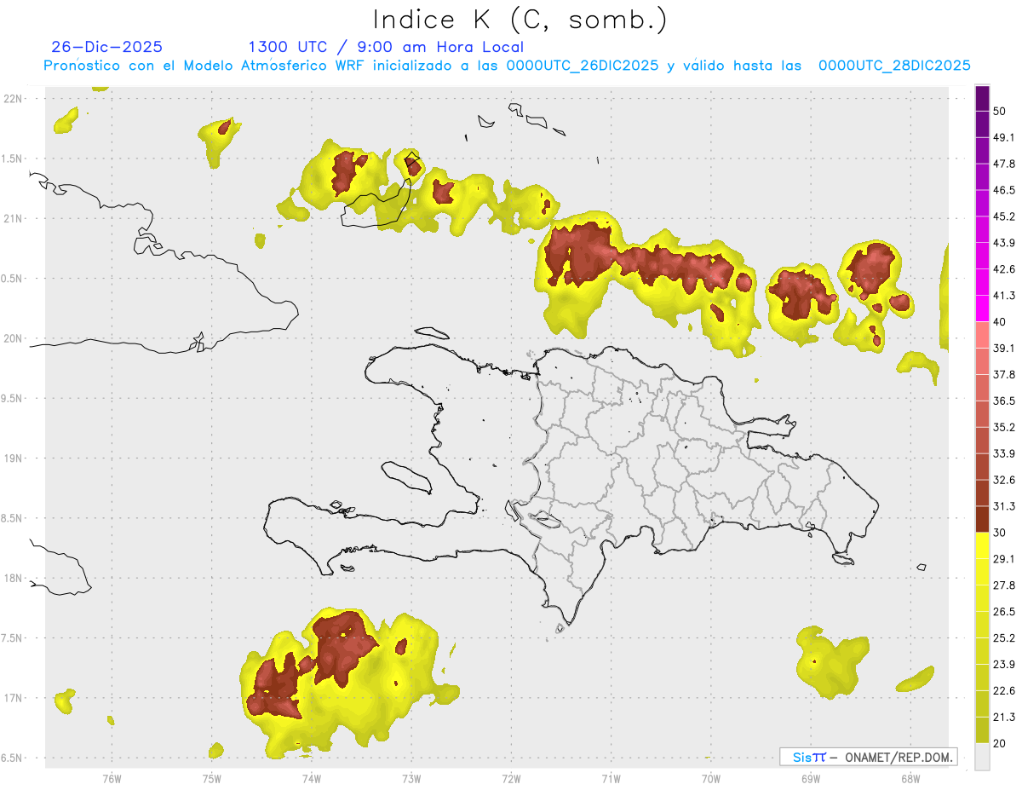Click the colorbar value 27.8
Screen dimensions: 1022x790
(x=1004, y=585)
